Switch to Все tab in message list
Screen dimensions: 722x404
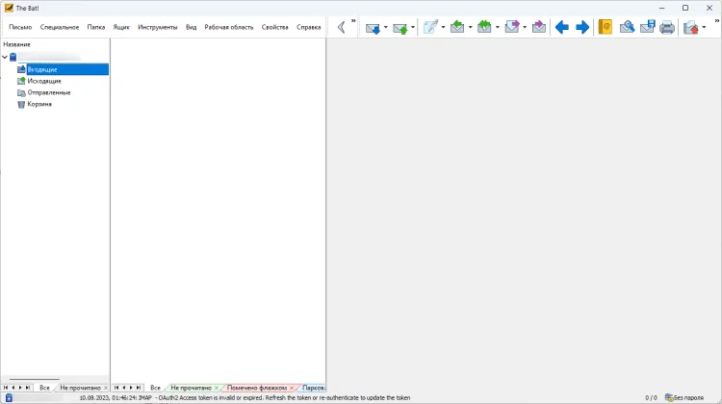(x=155, y=388)
